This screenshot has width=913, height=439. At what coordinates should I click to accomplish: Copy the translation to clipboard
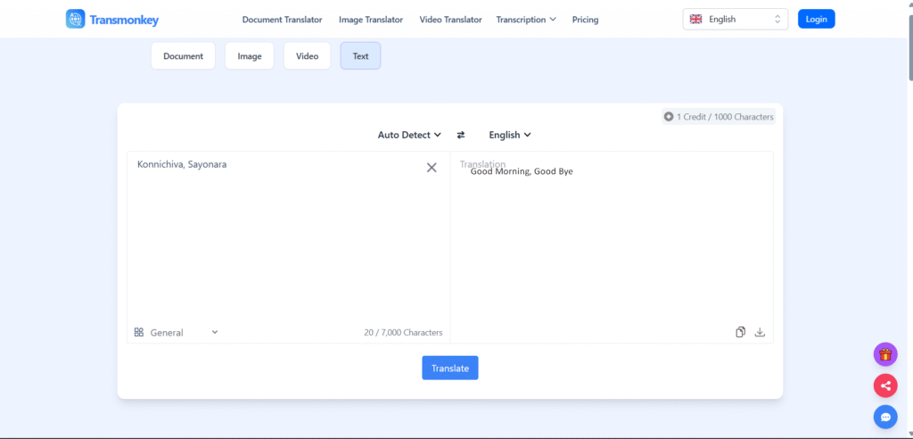coord(740,332)
